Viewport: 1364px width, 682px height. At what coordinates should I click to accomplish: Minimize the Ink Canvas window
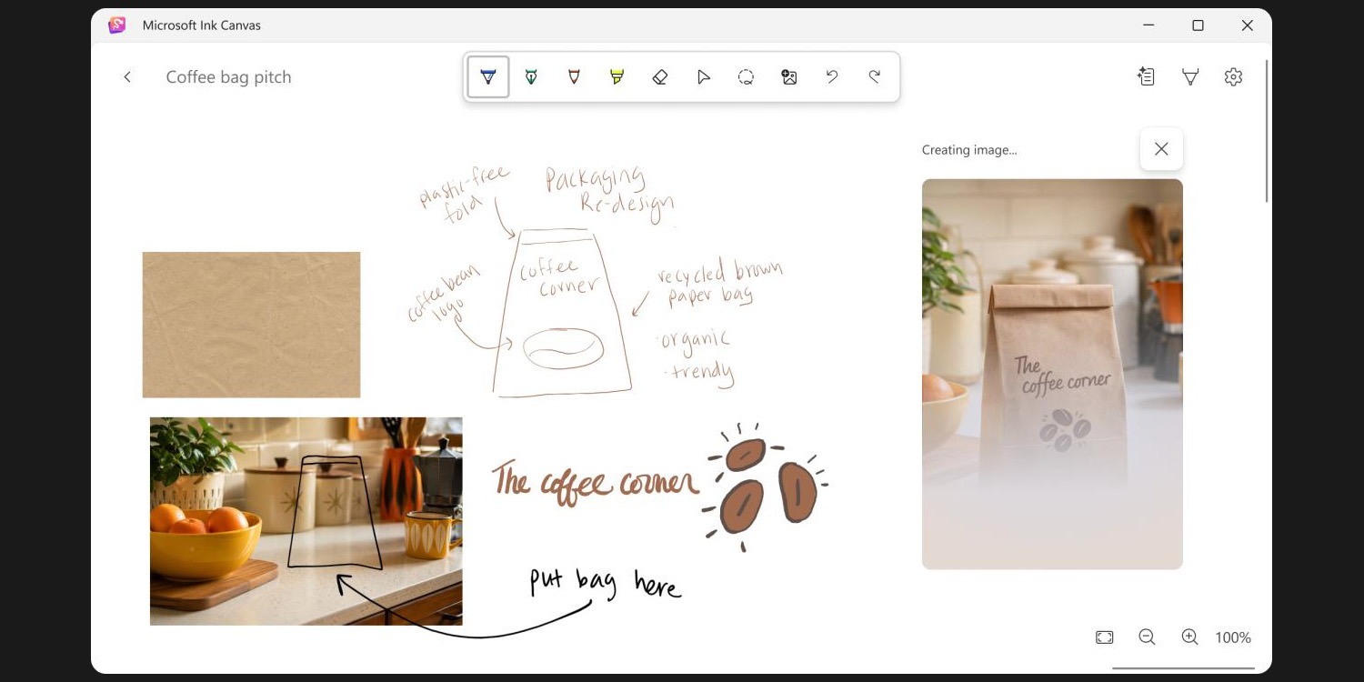(x=1148, y=25)
